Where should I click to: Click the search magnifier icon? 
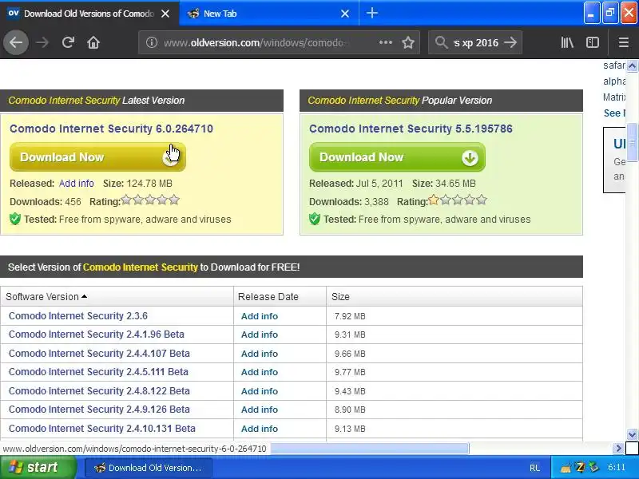(x=442, y=42)
